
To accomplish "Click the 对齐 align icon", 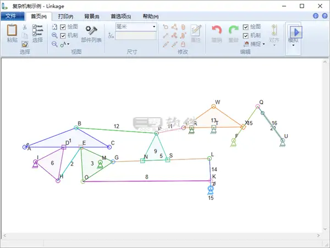I will (273, 30).
